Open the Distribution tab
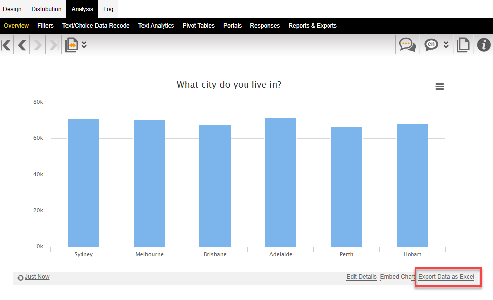 pyautogui.click(x=46, y=9)
